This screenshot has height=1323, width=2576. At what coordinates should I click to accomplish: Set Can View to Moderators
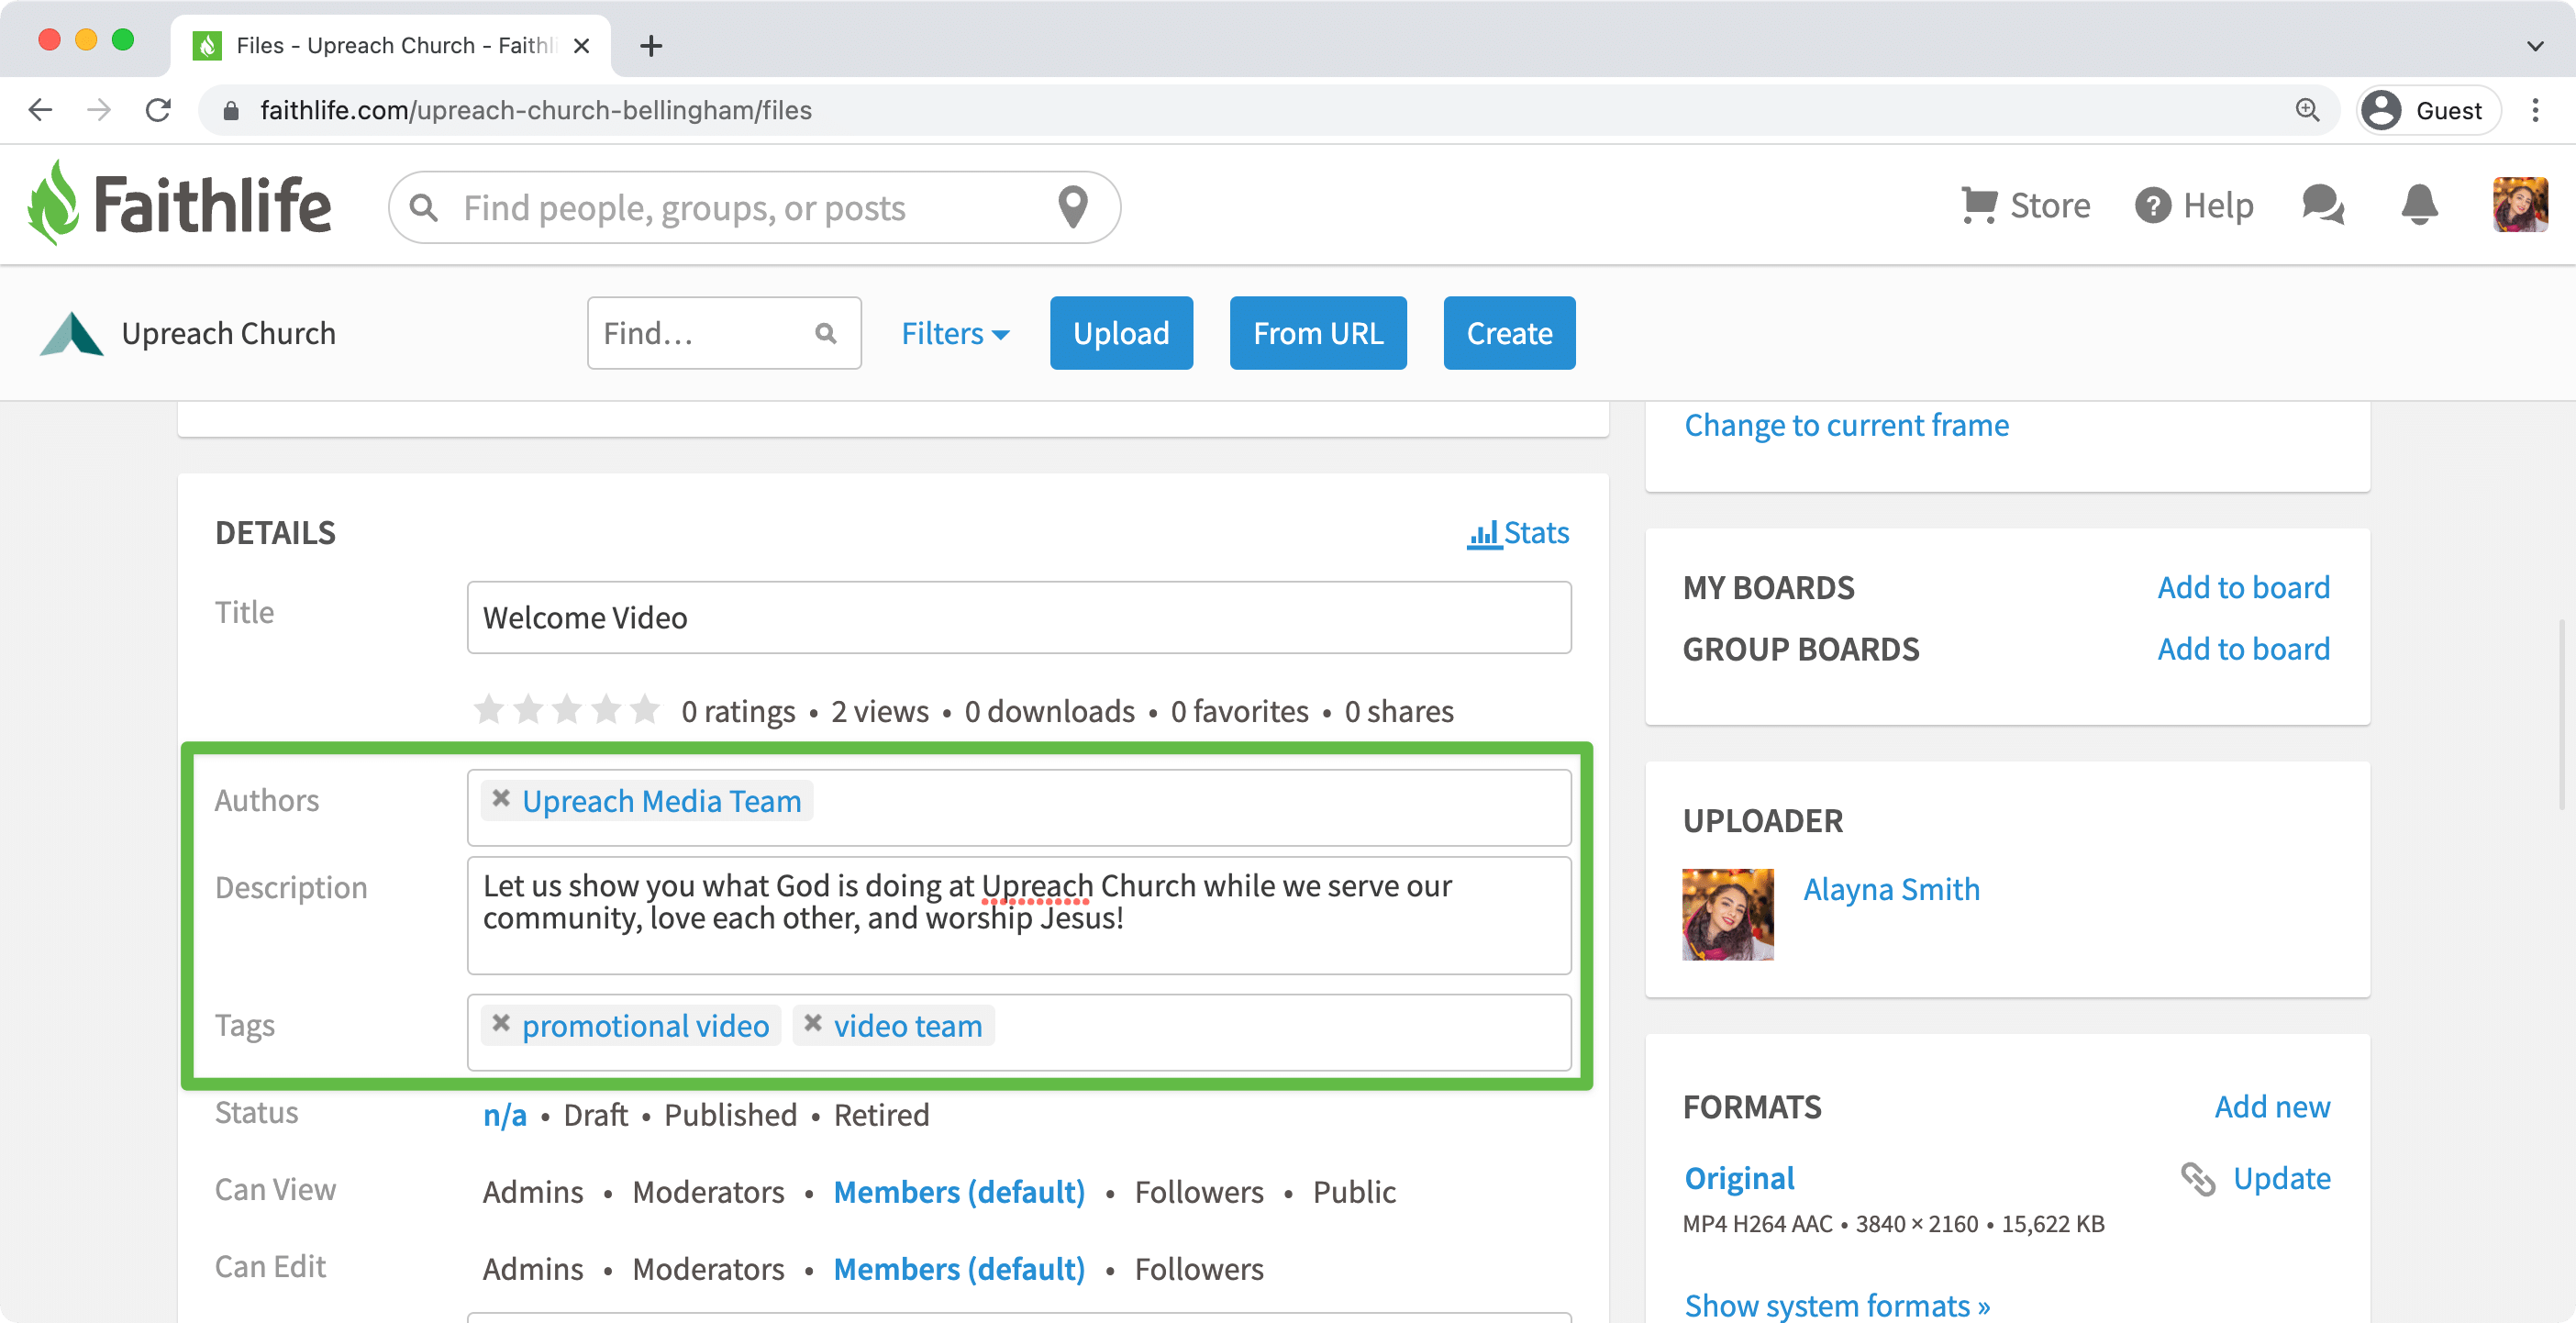709,1192
